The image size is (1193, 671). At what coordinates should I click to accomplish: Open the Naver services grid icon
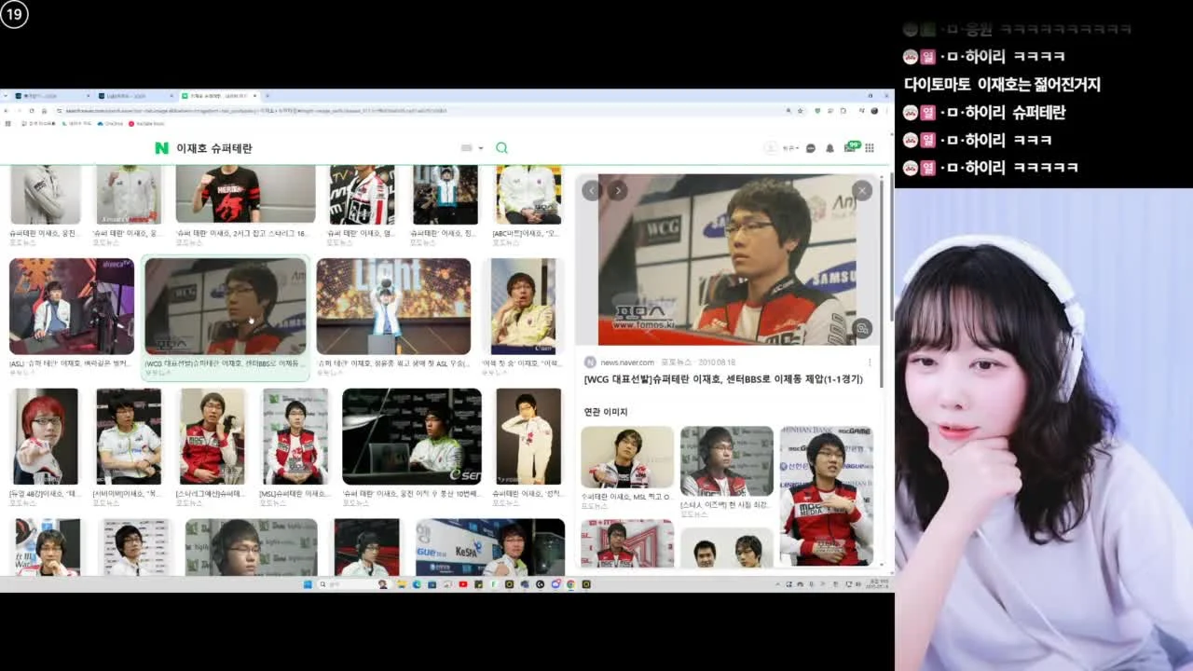[870, 148]
